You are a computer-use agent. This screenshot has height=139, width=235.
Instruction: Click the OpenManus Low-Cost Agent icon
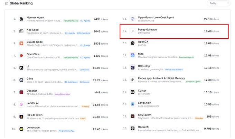132,19
